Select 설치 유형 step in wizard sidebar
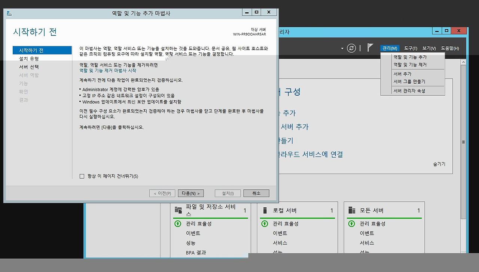Screen dimensions: 479x272 (29, 59)
